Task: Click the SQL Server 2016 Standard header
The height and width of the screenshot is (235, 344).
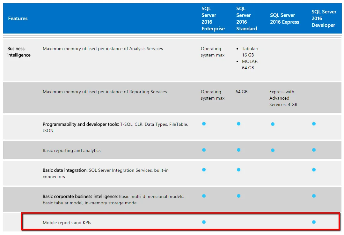Action: pyautogui.click(x=246, y=19)
